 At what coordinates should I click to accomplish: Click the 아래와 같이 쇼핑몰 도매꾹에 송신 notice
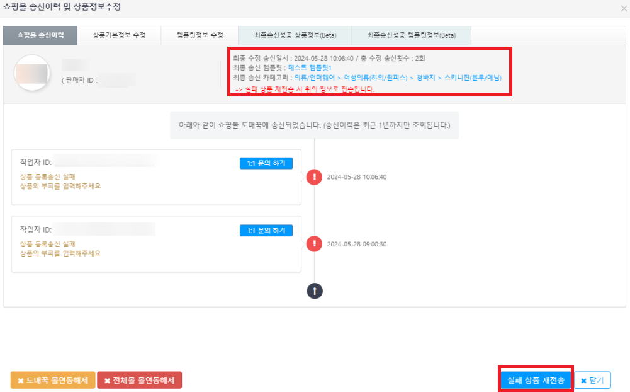pos(315,125)
